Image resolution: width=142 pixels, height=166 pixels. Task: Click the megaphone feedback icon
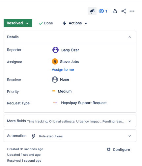point(92,11)
